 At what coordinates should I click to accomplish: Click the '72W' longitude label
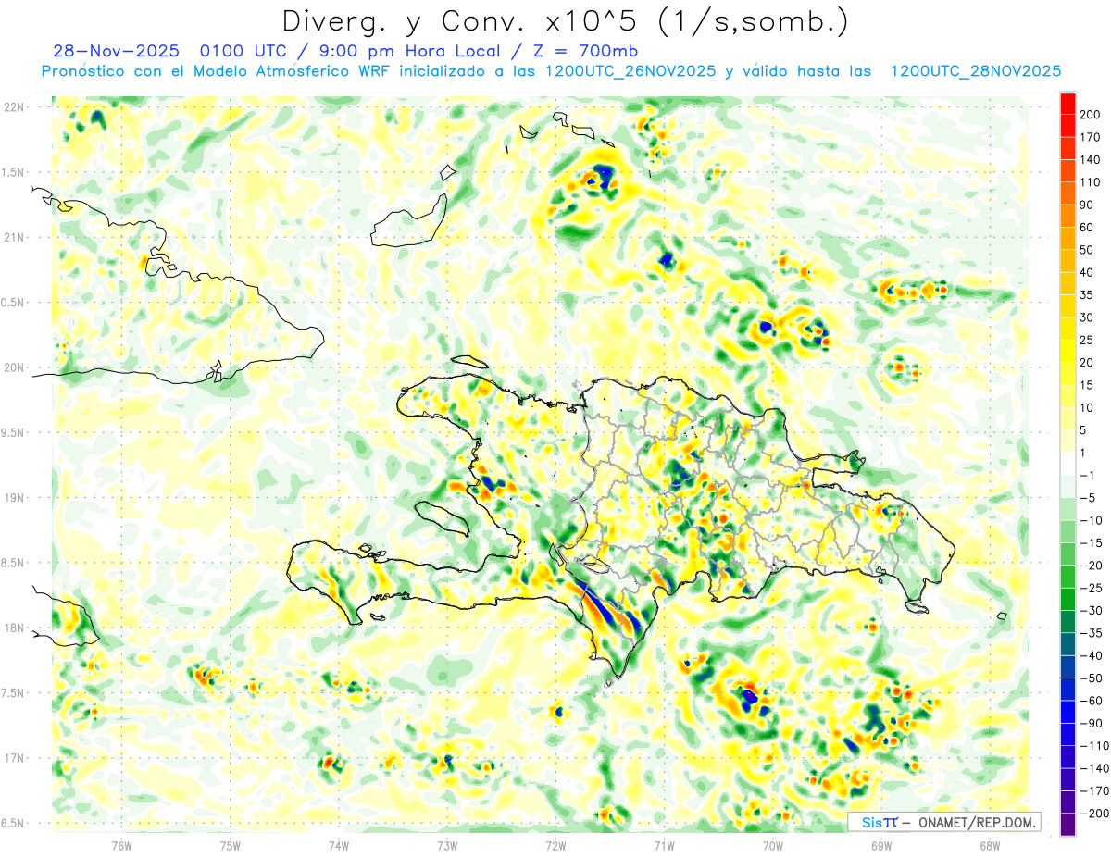[555, 846]
